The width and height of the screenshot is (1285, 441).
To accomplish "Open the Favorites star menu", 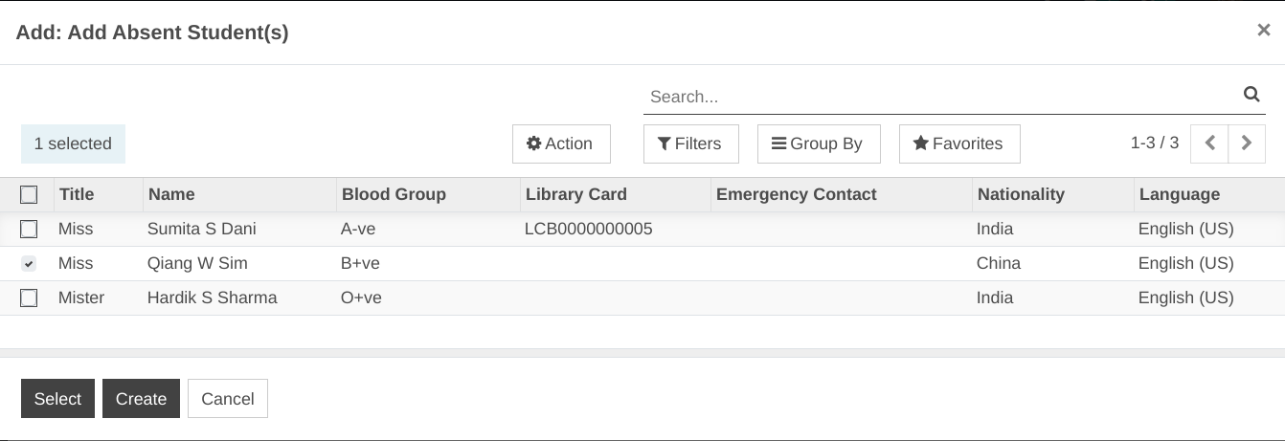I will point(959,143).
